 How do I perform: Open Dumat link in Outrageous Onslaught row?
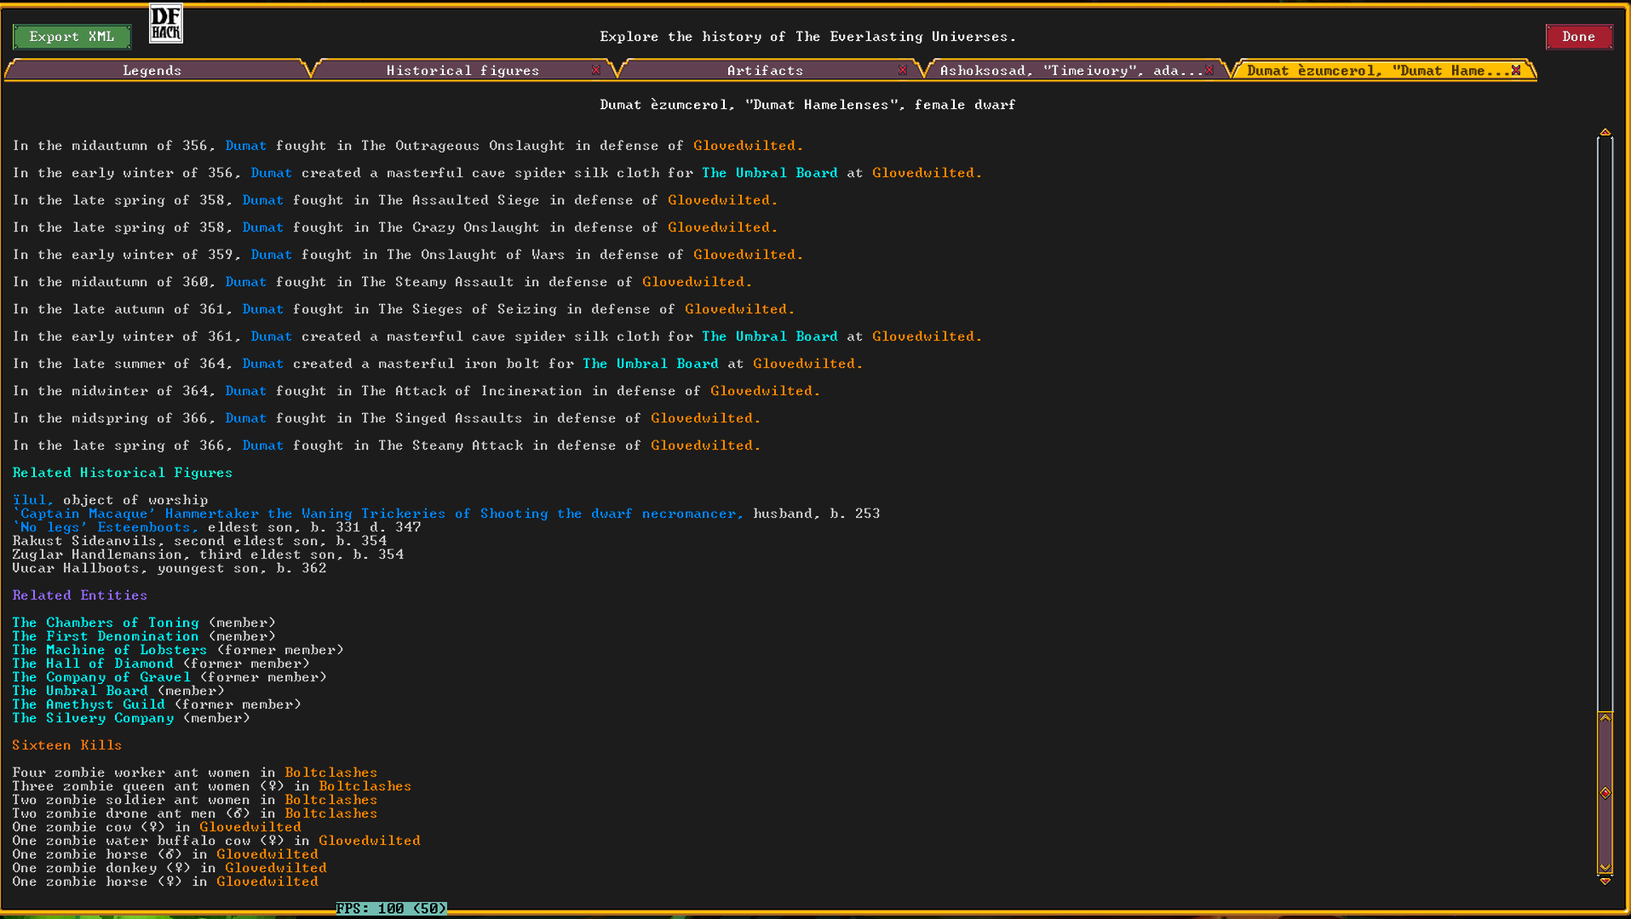[x=246, y=146]
